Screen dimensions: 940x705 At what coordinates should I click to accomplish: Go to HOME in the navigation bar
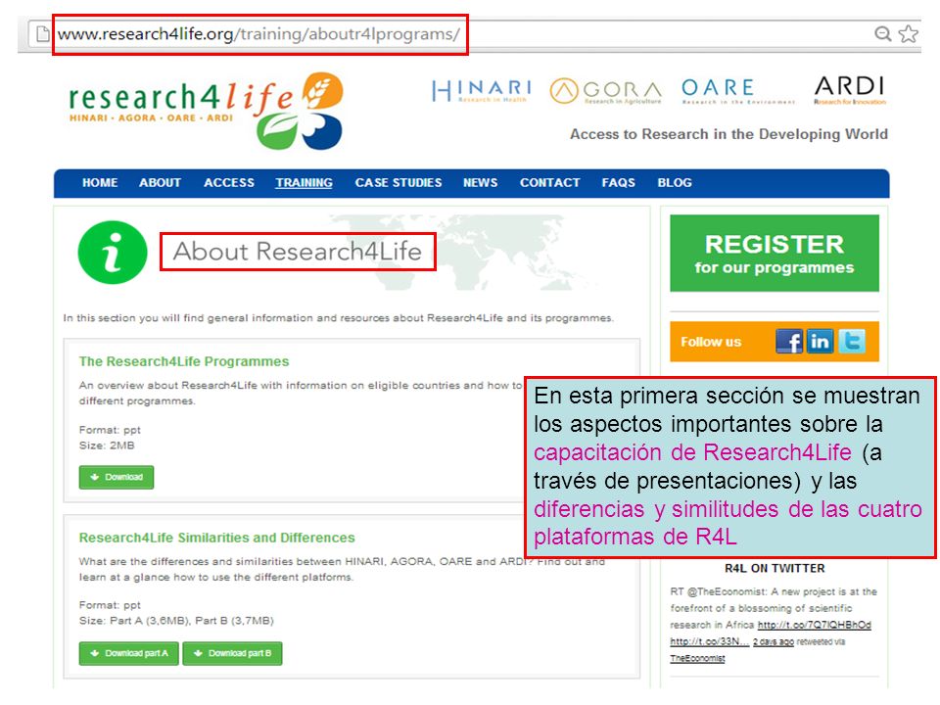pos(100,183)
